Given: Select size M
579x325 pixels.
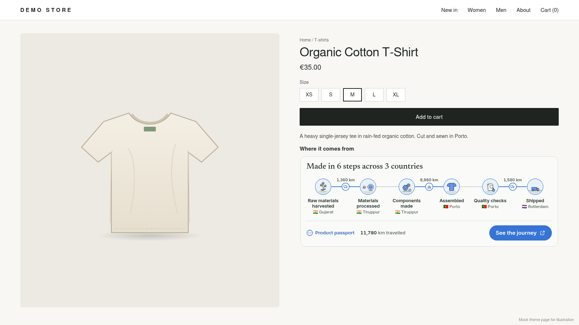Looking at the screenshot, I should [352, 95].
